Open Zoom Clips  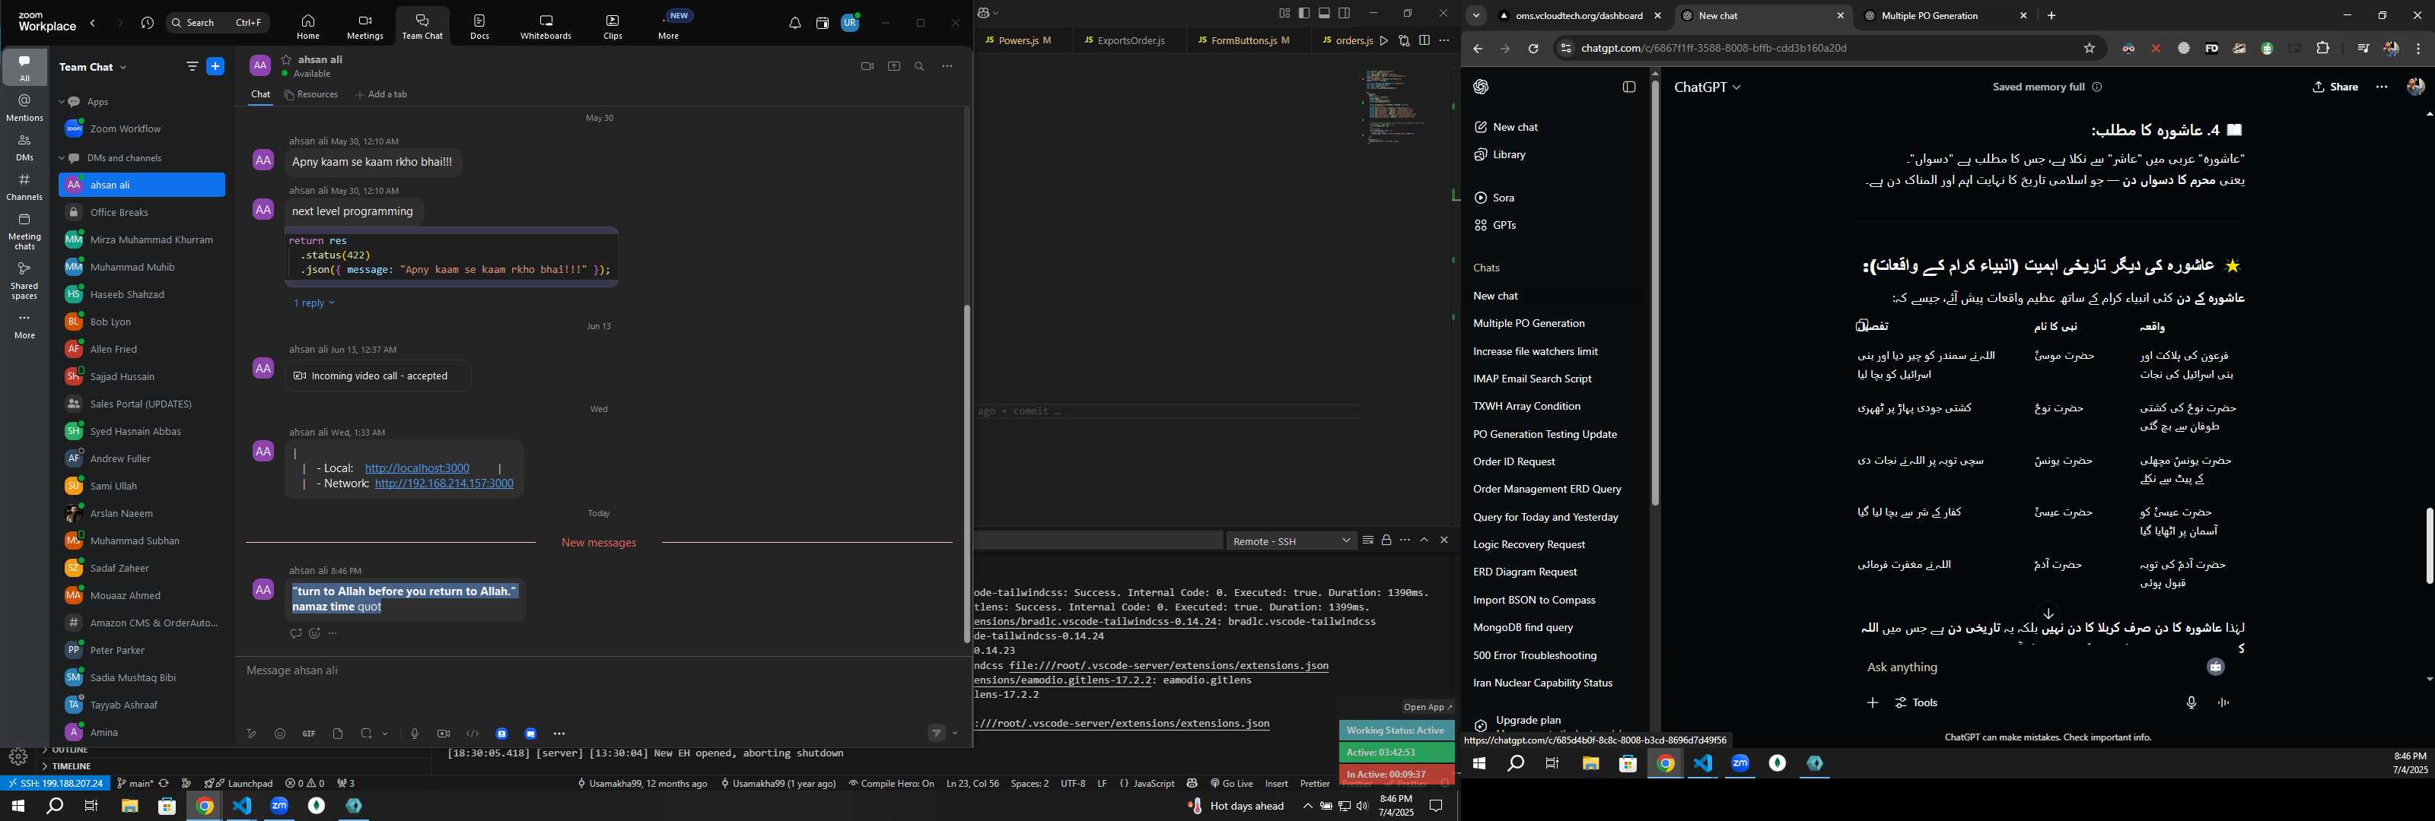click(x=613, y=27)
